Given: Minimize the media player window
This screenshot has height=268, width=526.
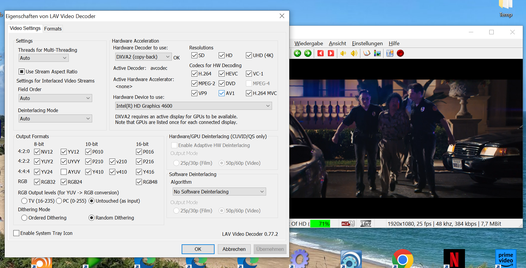Looking at the screenshot, I should (471, 32).
